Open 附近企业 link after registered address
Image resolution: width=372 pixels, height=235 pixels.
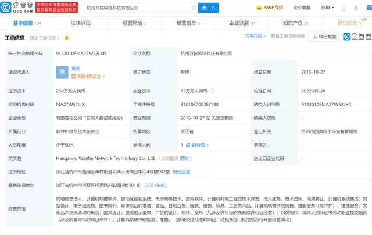181,172
